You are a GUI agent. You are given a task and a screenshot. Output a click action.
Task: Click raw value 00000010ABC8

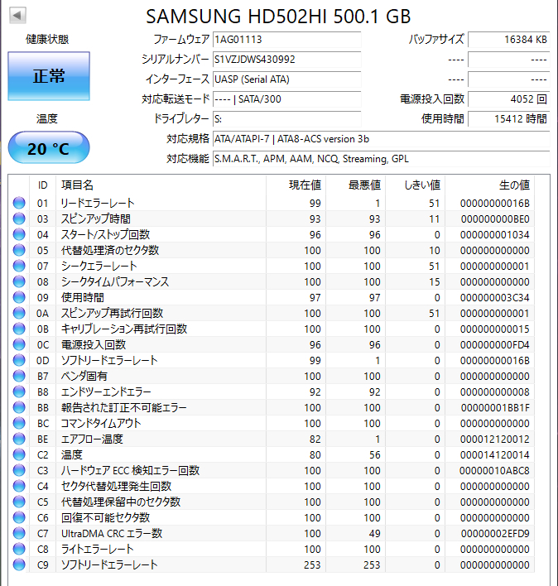pos(495,470)
